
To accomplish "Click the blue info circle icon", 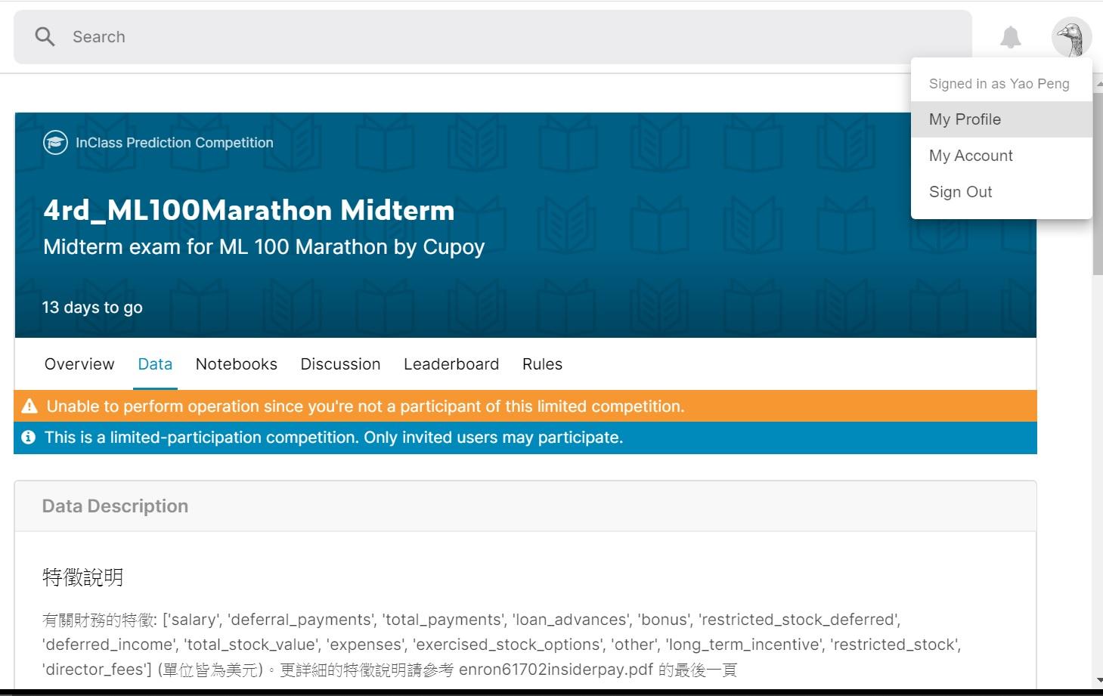I will (29, 438).
